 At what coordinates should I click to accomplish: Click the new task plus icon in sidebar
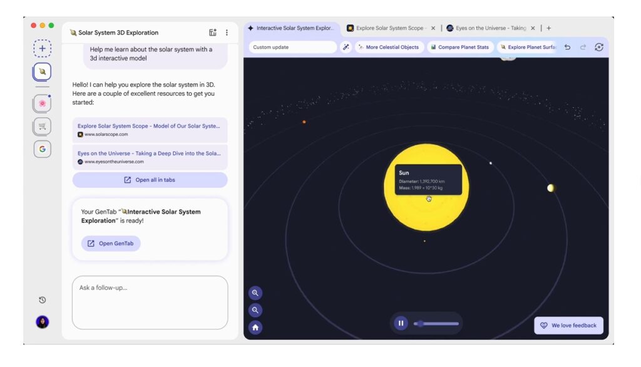[42, 48]
